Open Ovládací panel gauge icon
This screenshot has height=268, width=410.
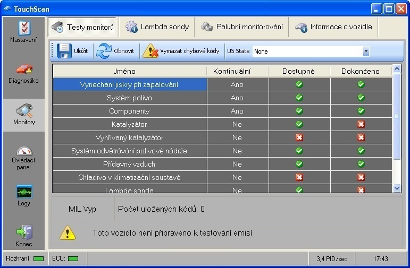(24, 151)
